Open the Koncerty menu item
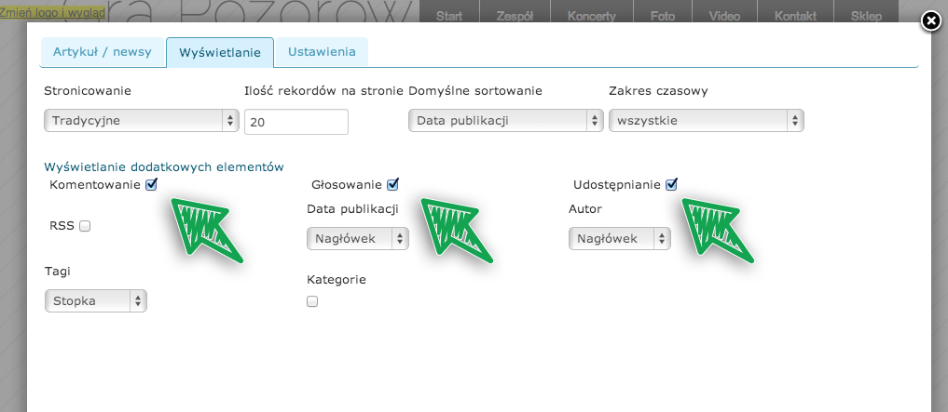948x412 pixels. pyautogui.click(x=590, y=17)
